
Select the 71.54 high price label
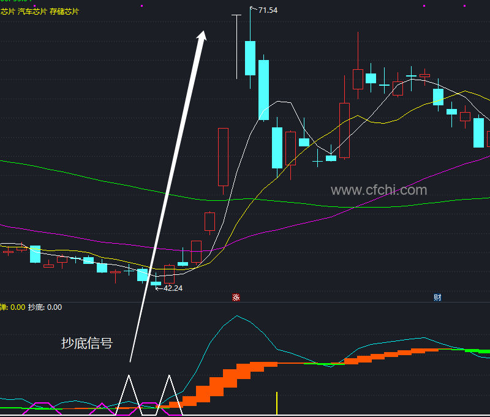[x=268, y=10]
